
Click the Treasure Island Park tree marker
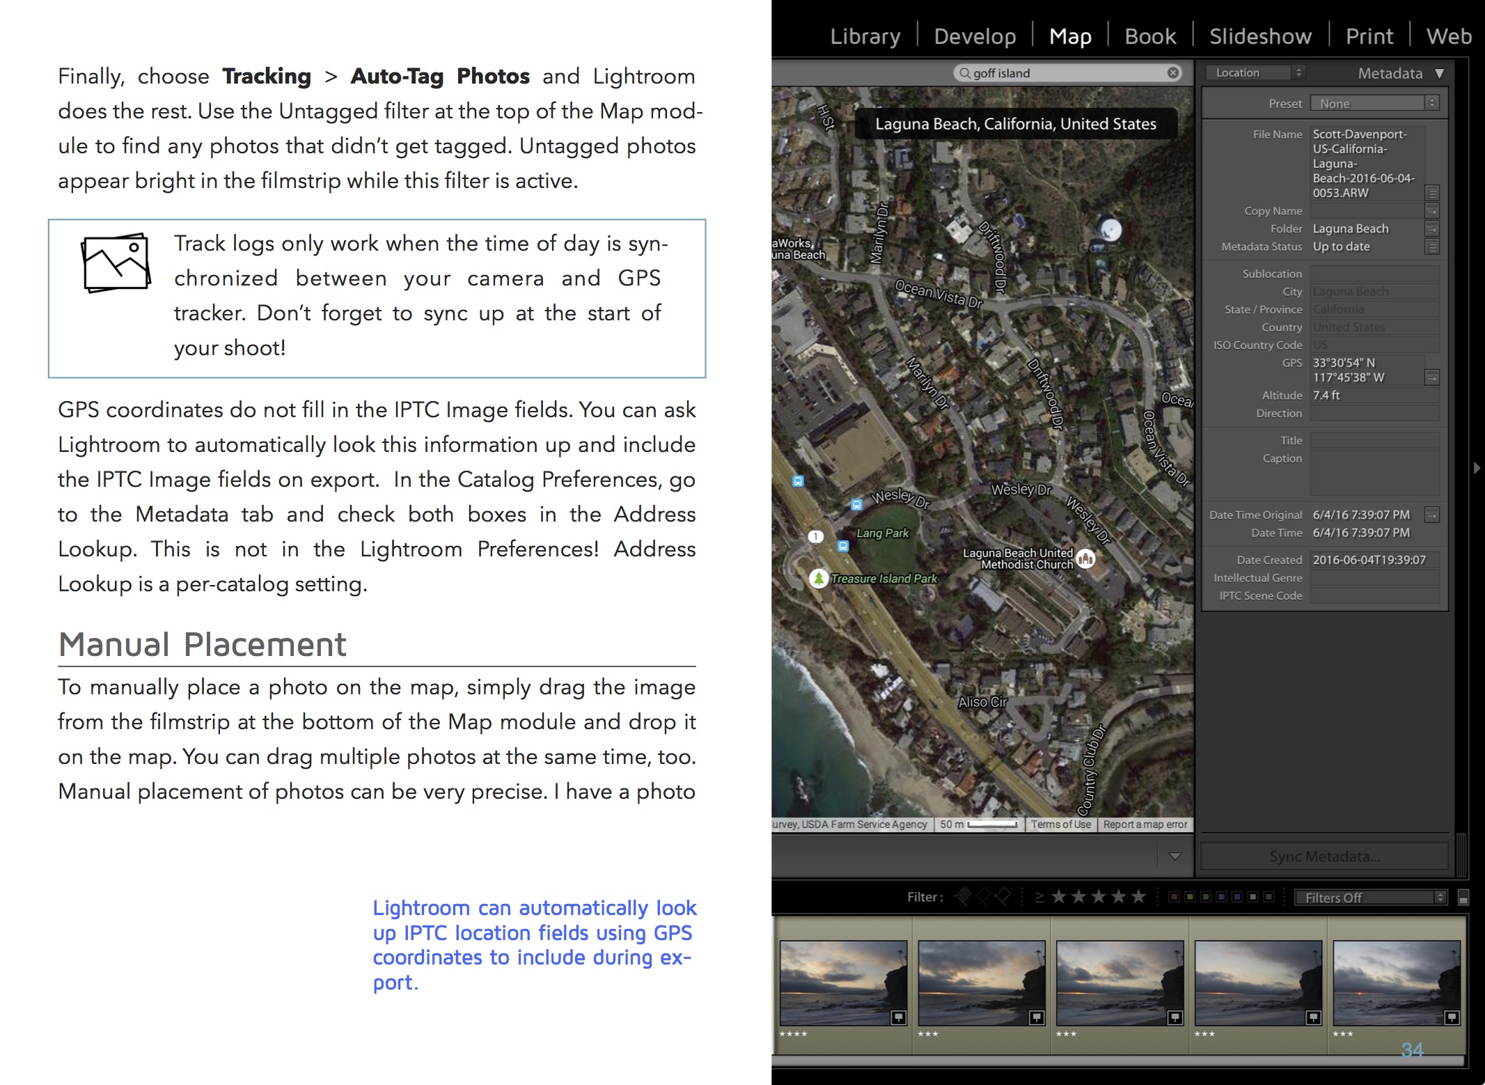819,578
